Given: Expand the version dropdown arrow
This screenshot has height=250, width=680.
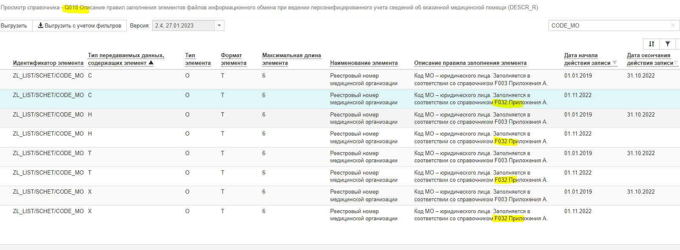Looking at the screenshot, I should [x=219, y=25].
